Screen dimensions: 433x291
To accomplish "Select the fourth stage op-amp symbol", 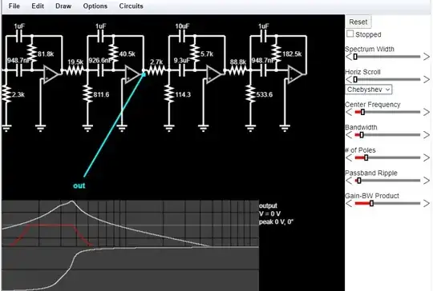I will tap(295, 74).
